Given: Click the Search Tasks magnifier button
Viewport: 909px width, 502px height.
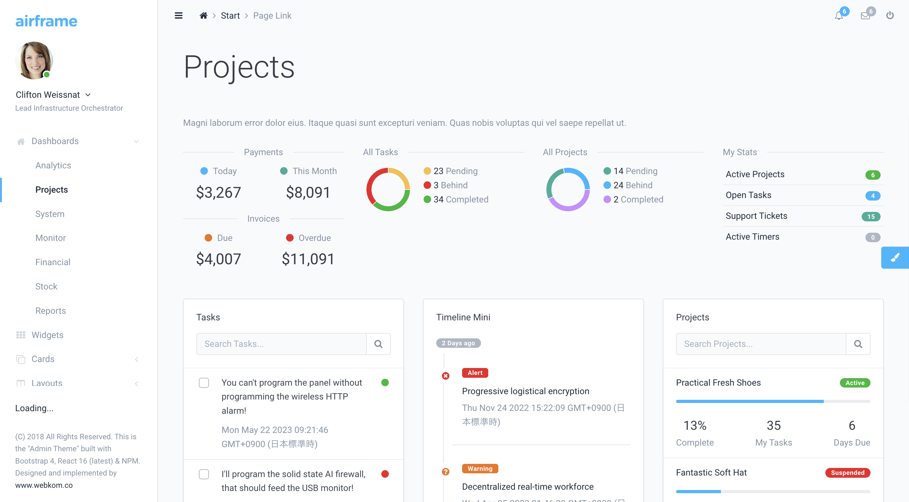Looking at the screenshot, I should pos(378,344).
